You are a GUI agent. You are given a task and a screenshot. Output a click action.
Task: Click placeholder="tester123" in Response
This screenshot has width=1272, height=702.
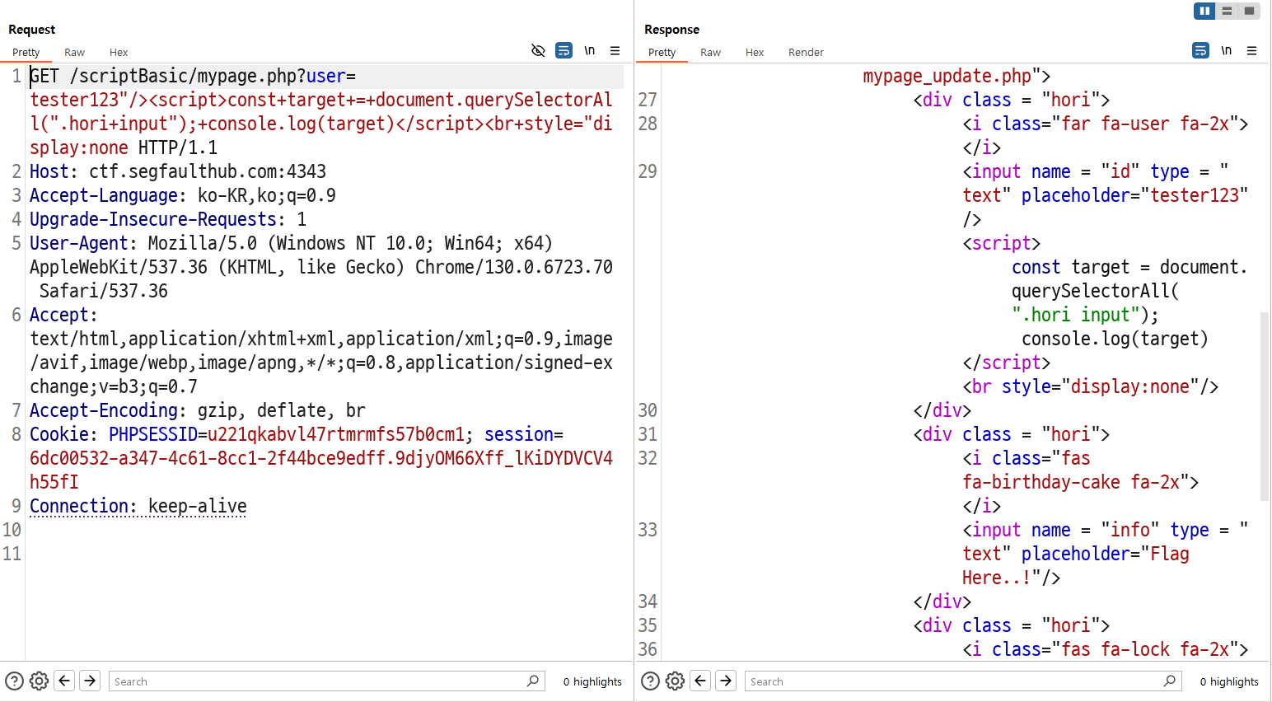click(x=1134, y=195)
